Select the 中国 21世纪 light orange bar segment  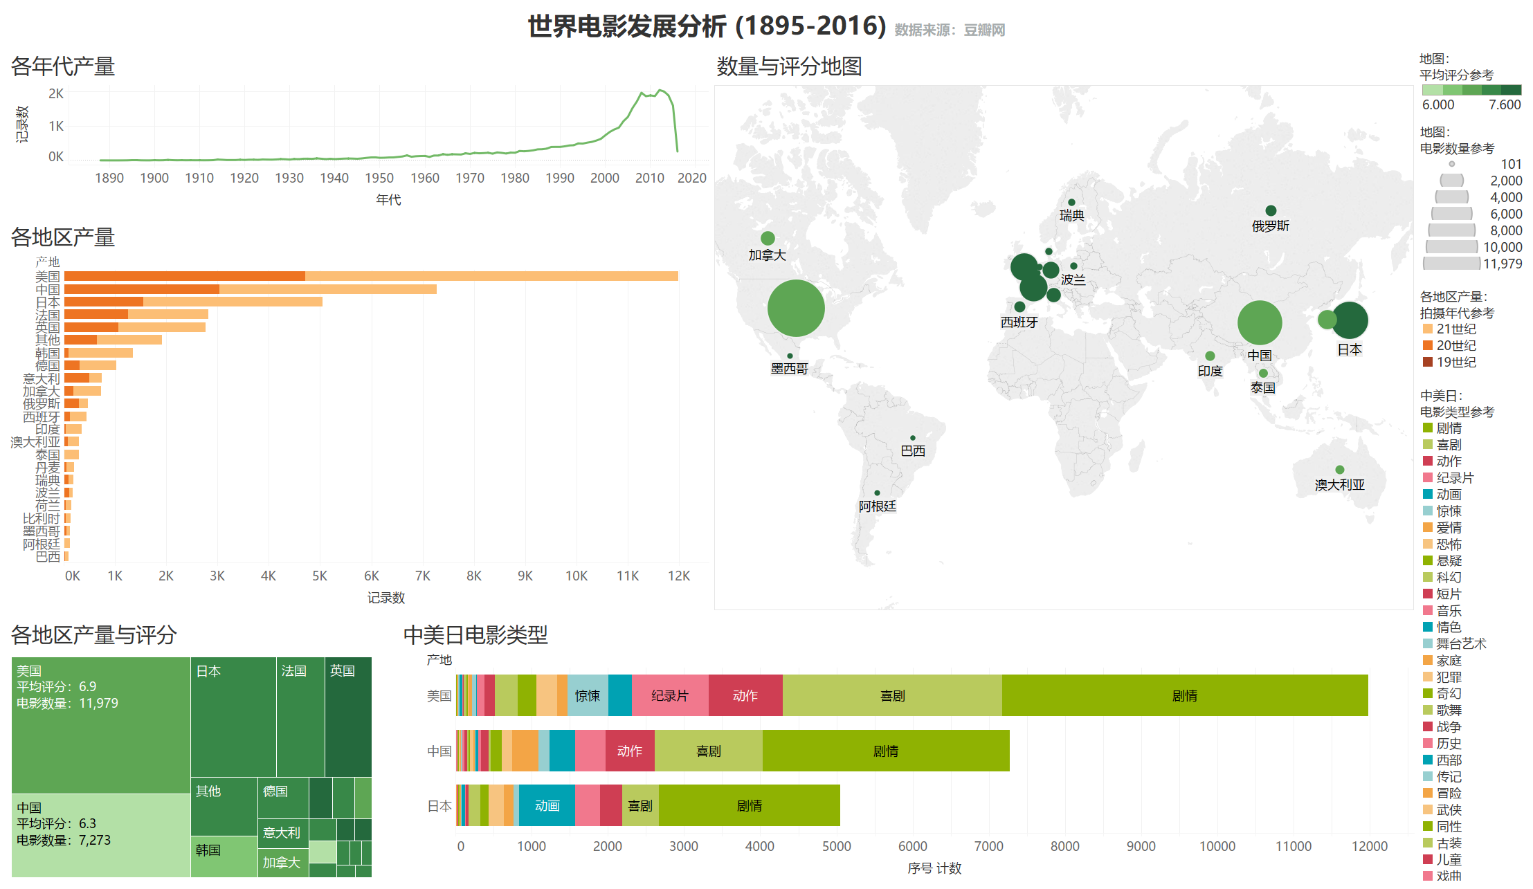tap(328, 289)
